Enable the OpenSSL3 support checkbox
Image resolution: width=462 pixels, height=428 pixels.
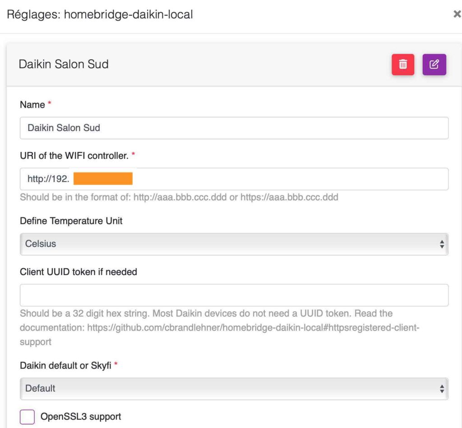click(27, 417)
